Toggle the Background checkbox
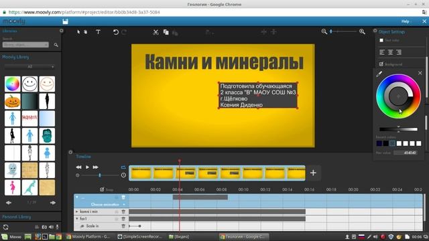The width and height of the screenshot is (429, 241). point(381,64)
